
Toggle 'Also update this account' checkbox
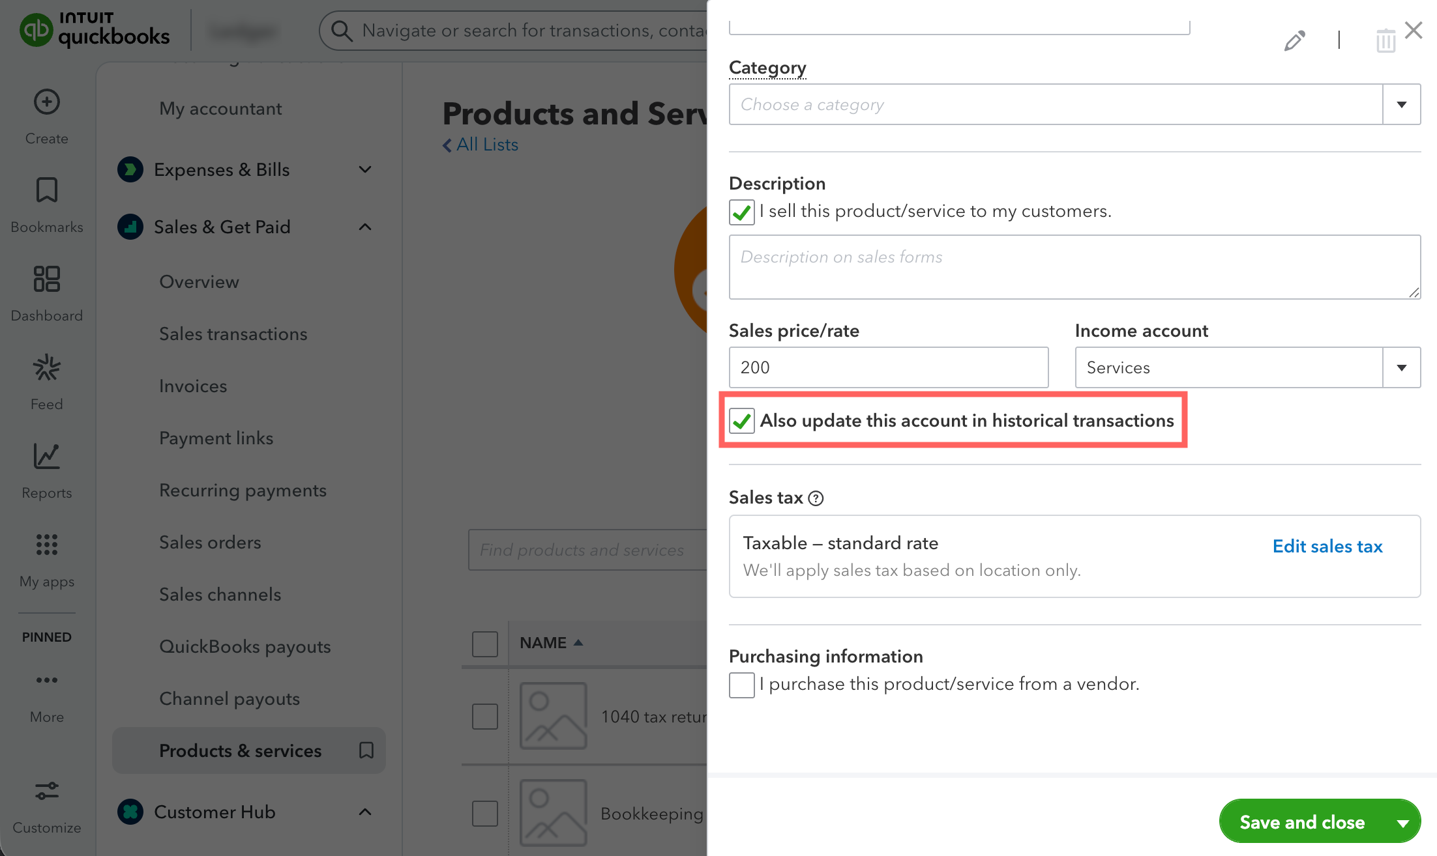[742, 421]
